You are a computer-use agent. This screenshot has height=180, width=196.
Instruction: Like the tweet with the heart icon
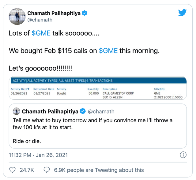13,170
